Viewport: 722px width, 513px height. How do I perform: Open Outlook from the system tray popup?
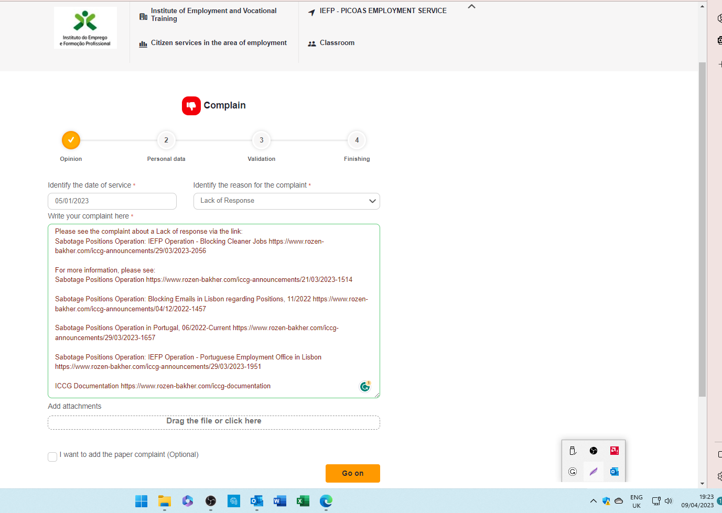click(x=614, y=471)
